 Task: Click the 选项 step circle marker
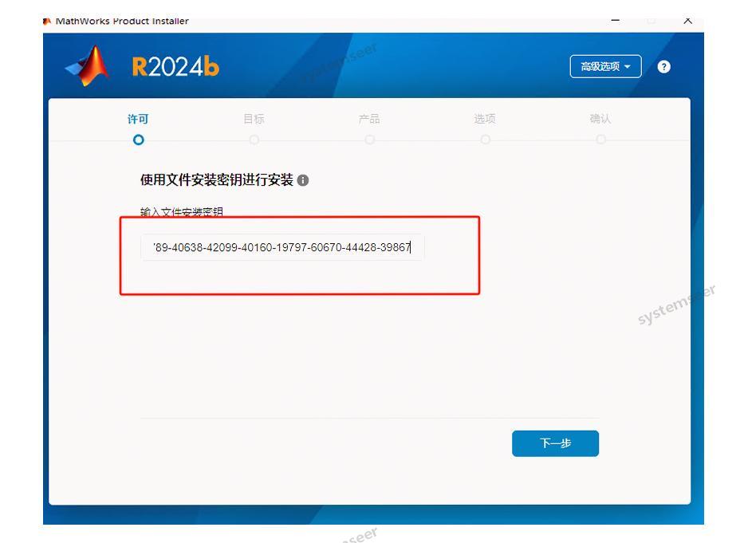(485, 140)
